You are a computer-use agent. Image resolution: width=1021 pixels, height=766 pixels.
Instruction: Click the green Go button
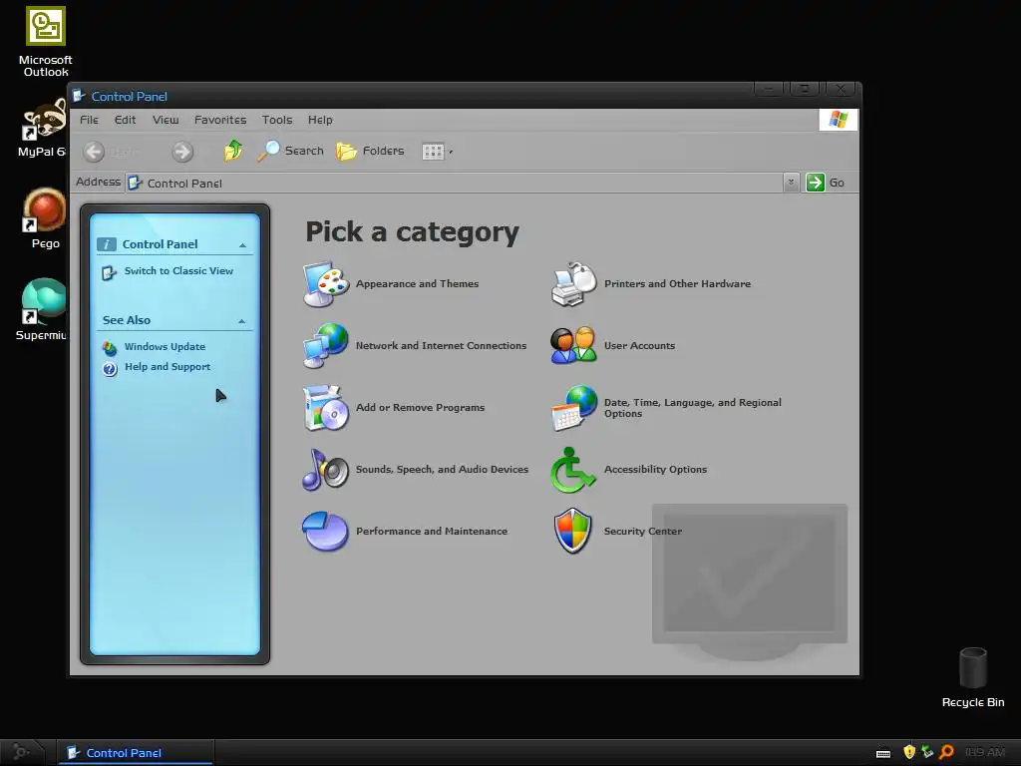[826, 183]
